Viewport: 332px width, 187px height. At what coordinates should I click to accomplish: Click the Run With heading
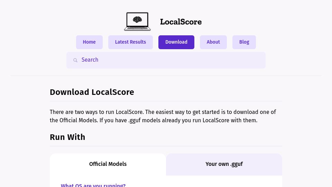67,137
